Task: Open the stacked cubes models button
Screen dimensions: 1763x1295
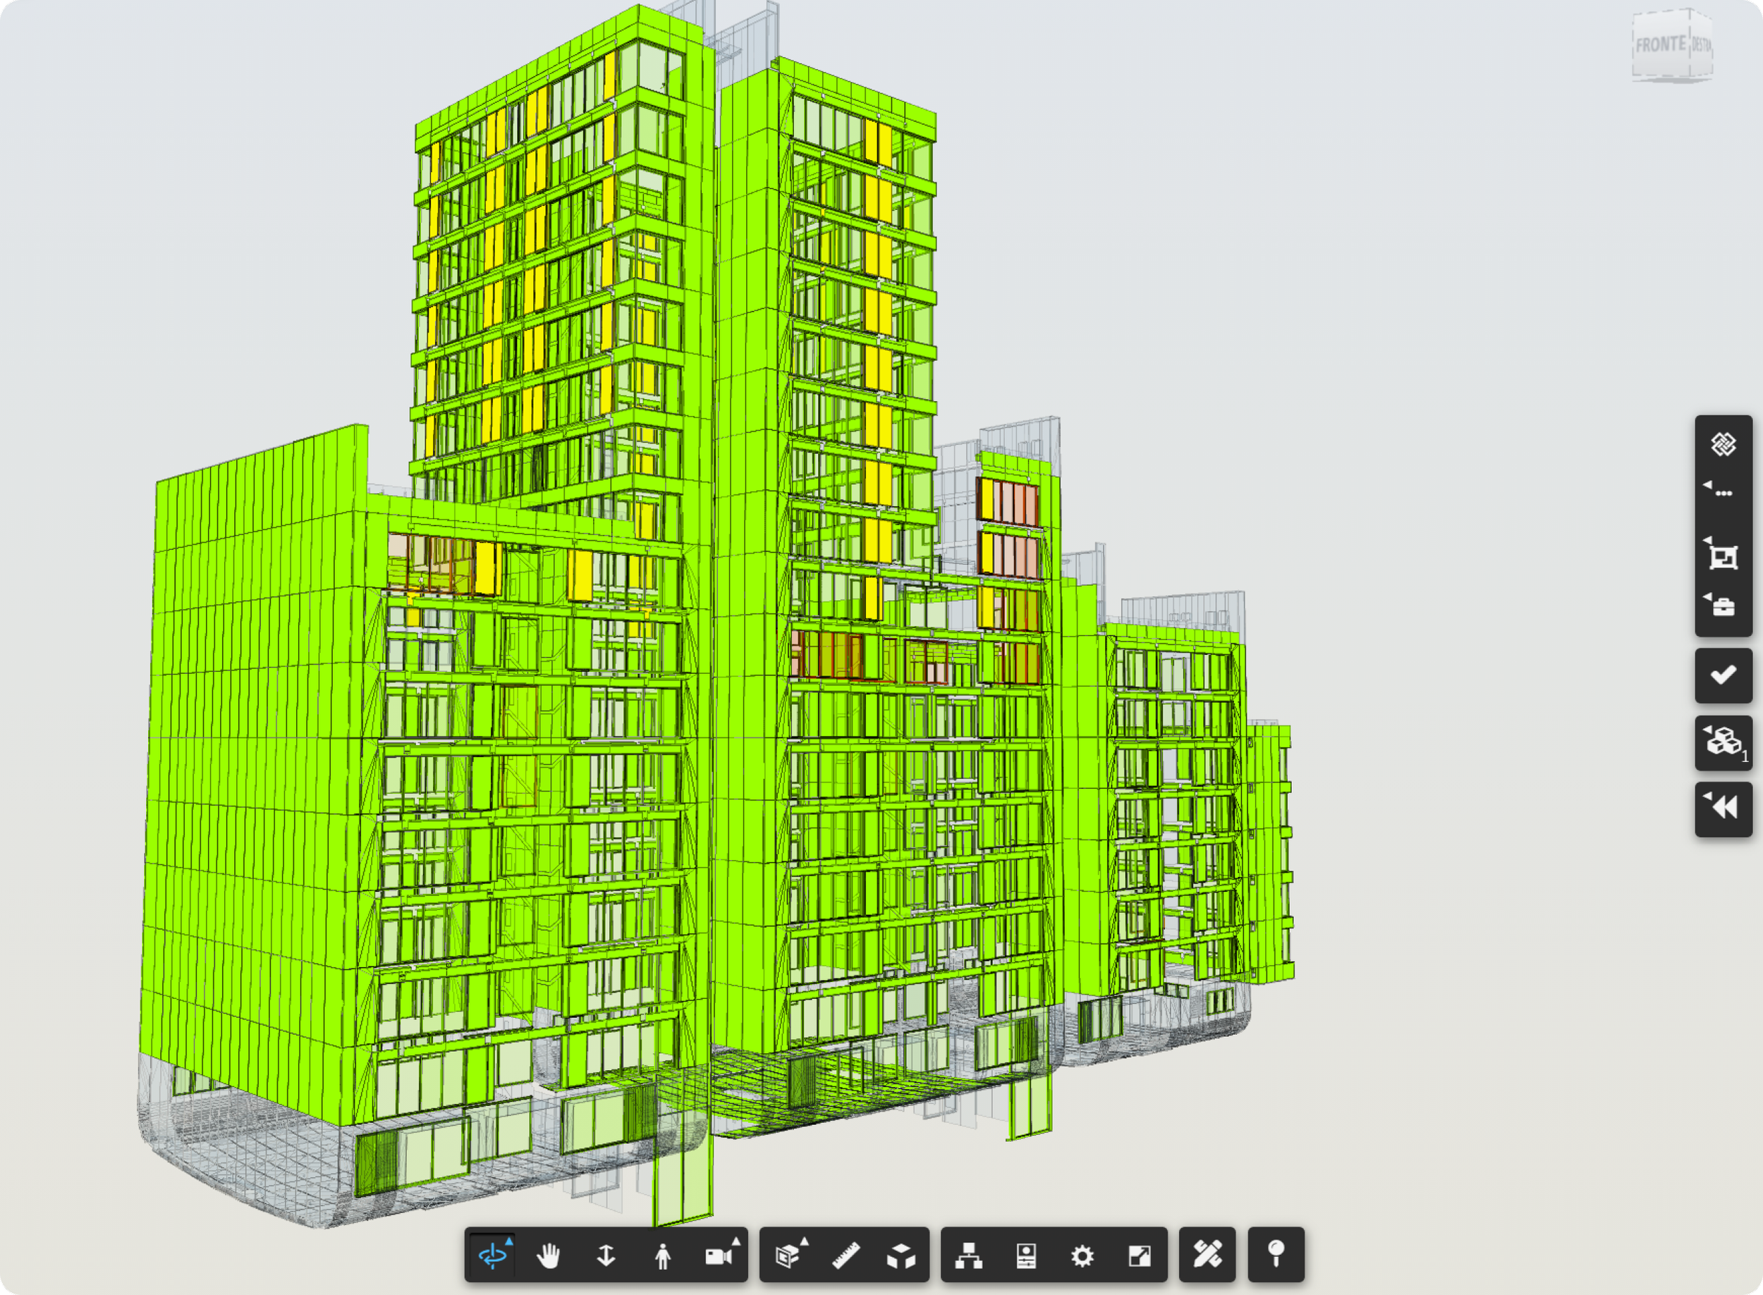Action: pyautogui.click(x=1723, y=742)
